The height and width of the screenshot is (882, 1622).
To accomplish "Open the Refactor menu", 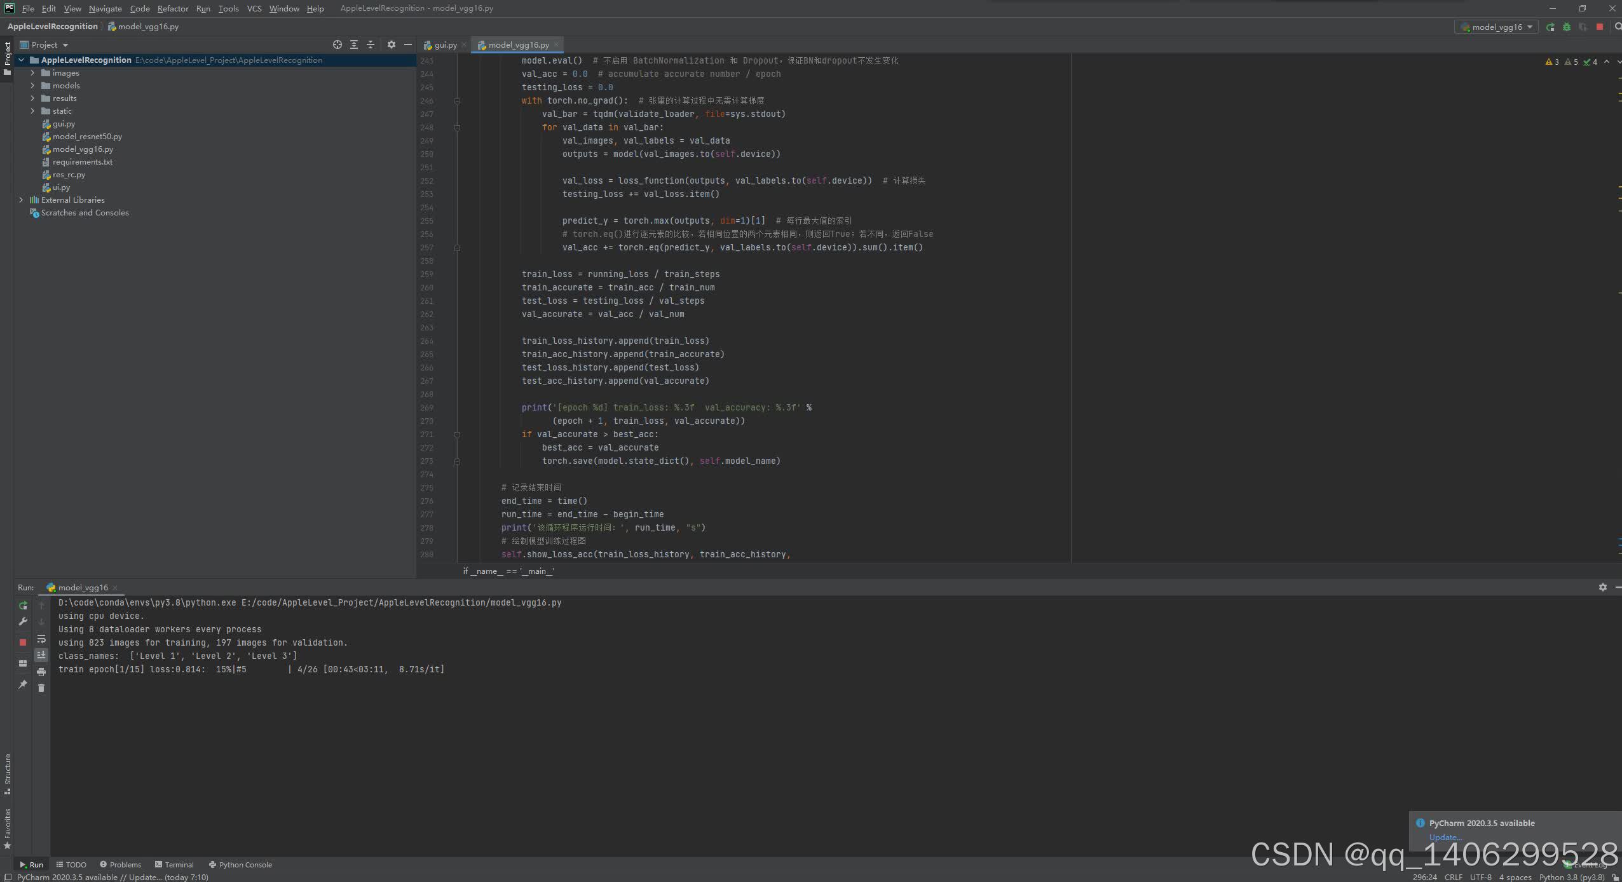I will (173, 8).
